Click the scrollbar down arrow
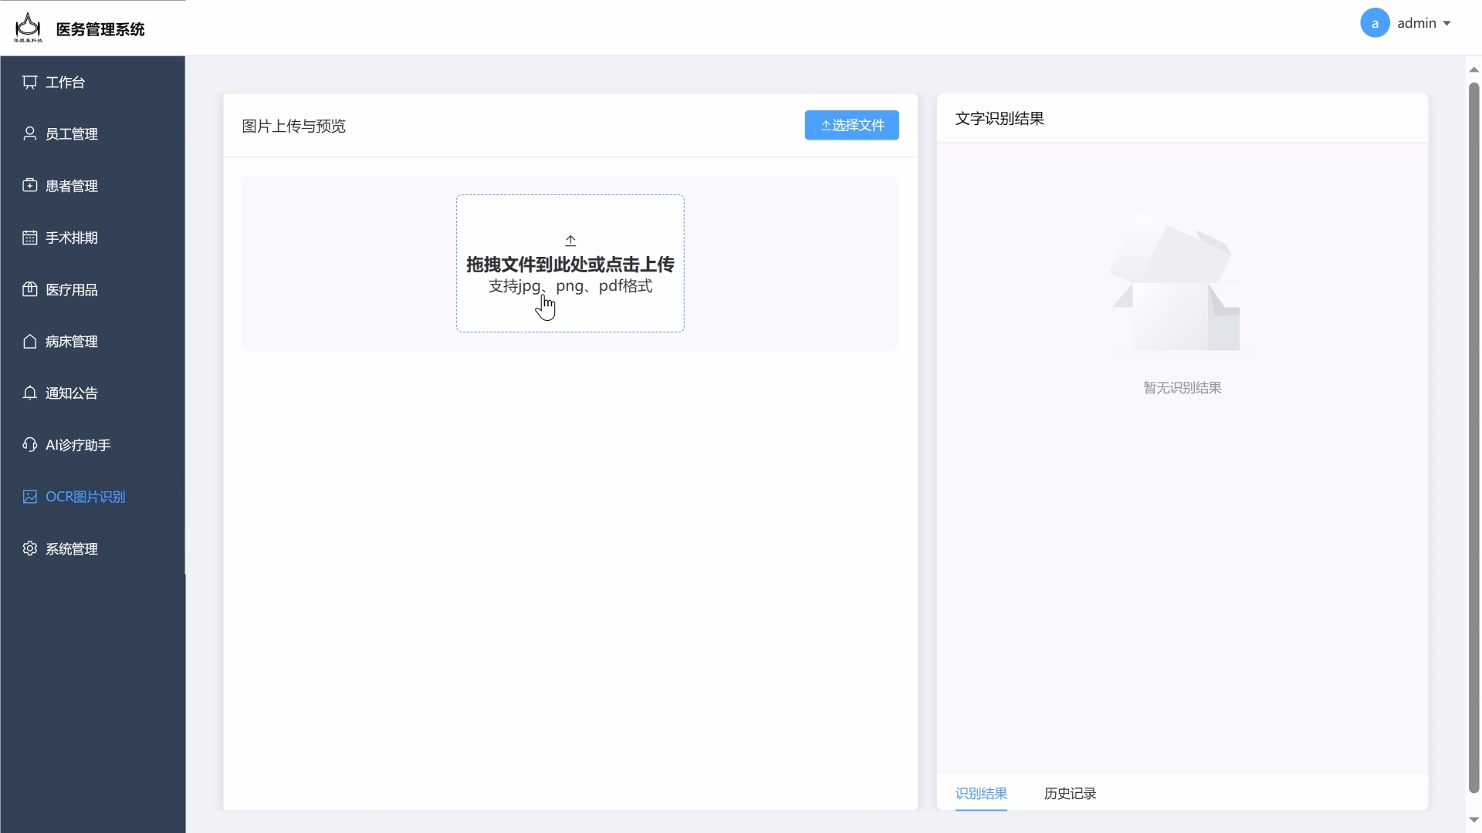The height and width of the screenshot is (833, 1482). pyautogui.click(x=1474, y=820)
